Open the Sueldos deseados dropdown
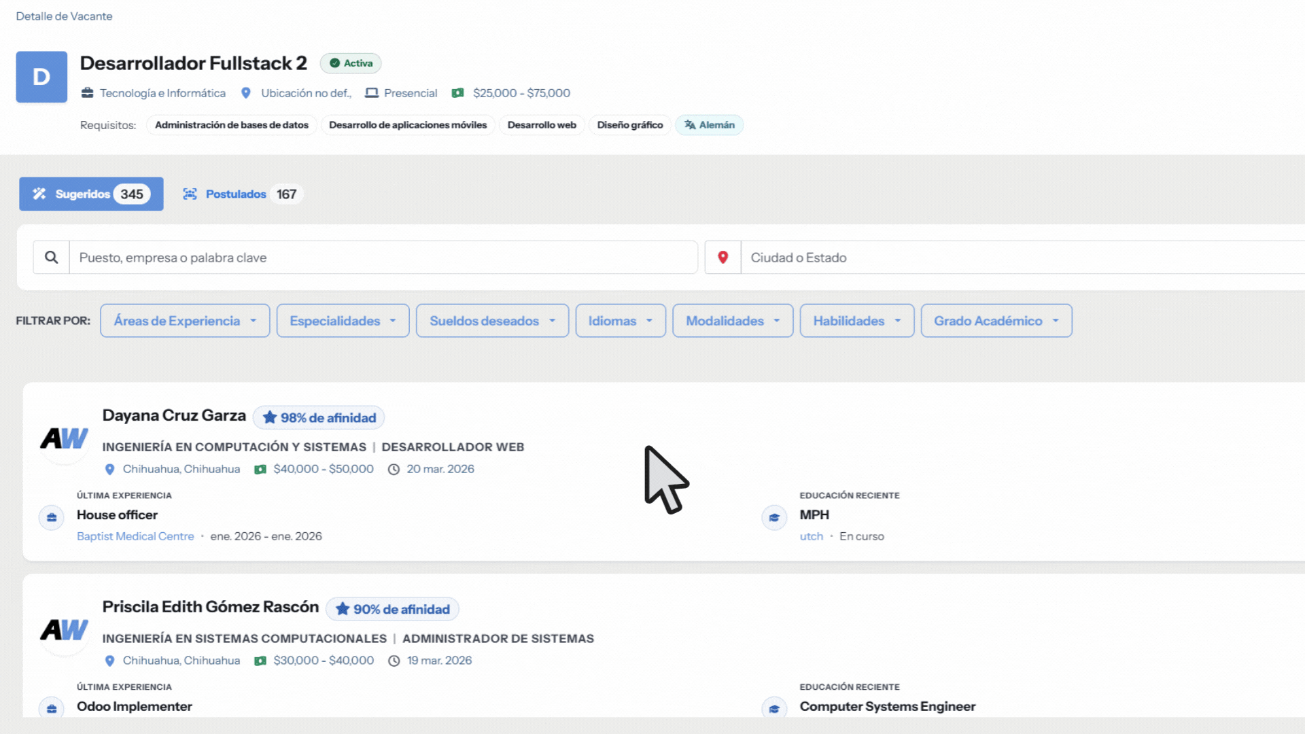 492,321
